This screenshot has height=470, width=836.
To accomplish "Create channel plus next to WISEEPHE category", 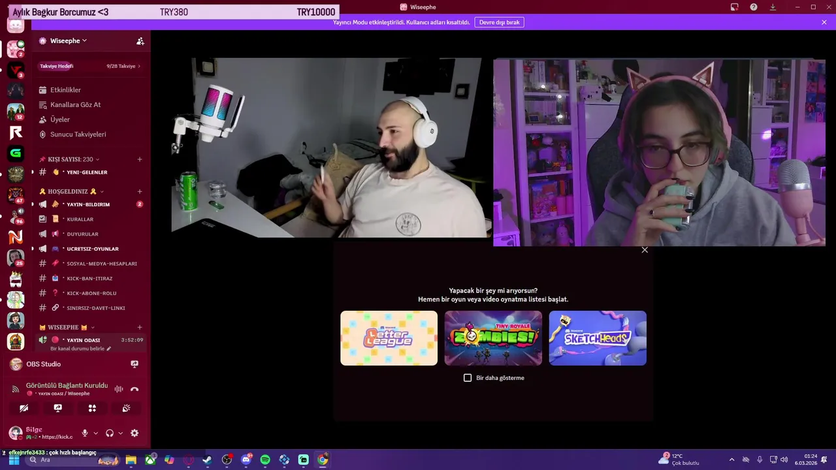I will (140, 327).
